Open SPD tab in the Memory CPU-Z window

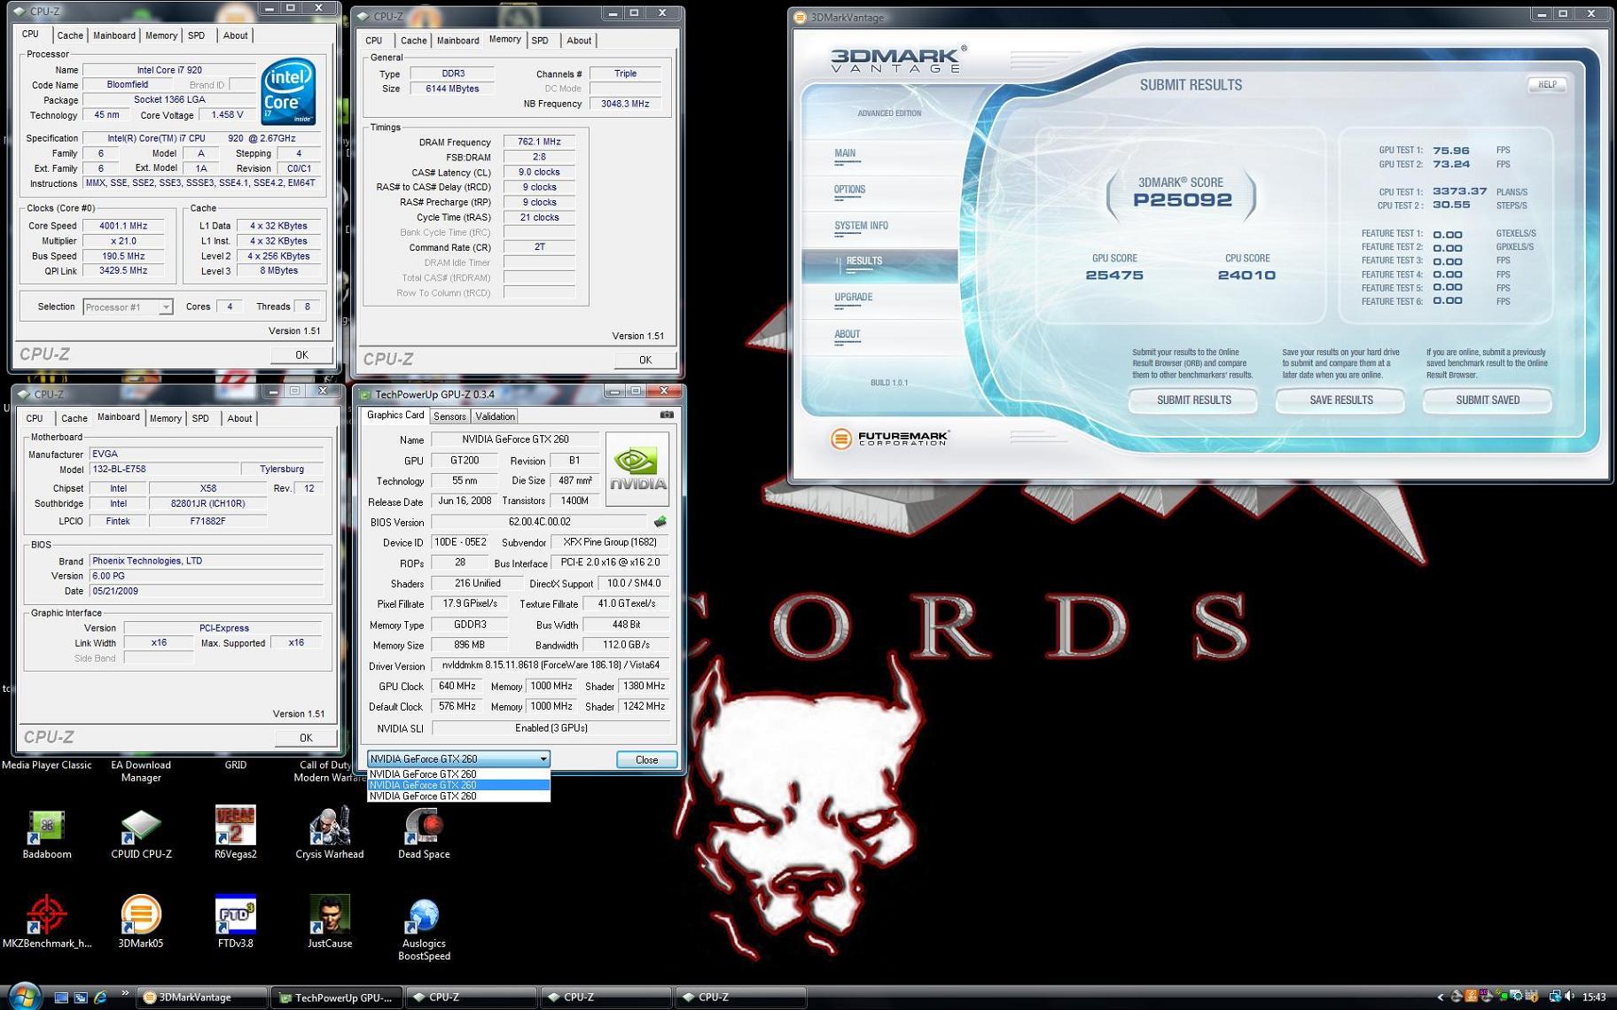pos(540,41)
